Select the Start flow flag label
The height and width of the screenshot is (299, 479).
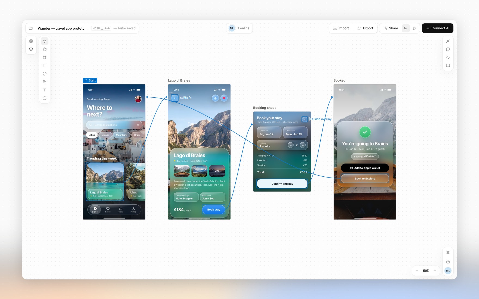(90, 80)
